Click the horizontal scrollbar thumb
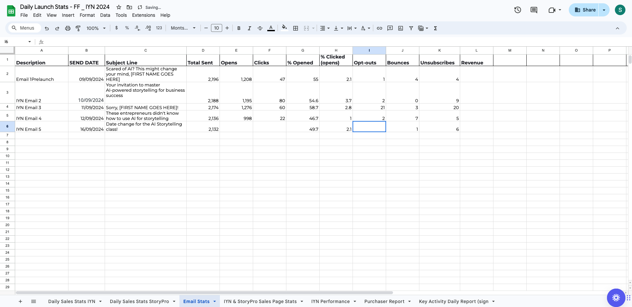632x307 pixels. point(204,293)
